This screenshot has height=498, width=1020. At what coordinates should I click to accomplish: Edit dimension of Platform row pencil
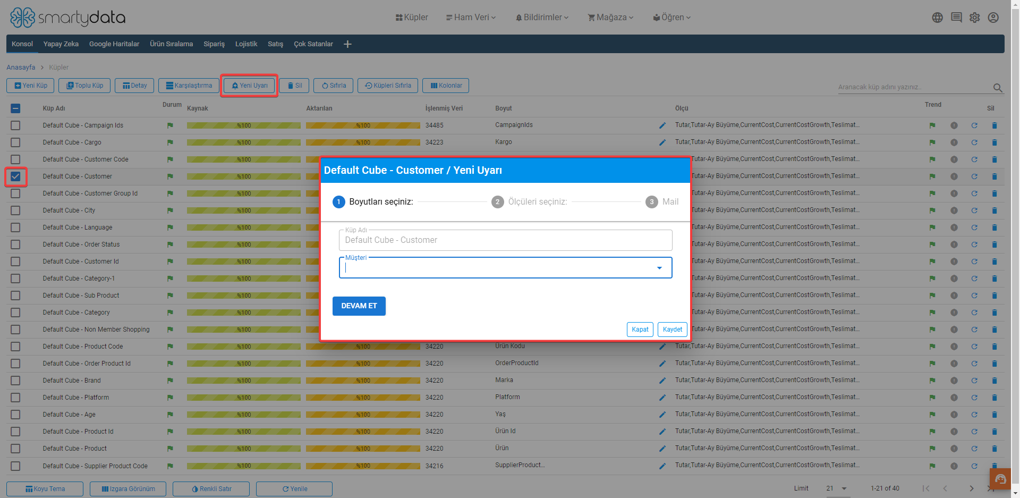662,398
